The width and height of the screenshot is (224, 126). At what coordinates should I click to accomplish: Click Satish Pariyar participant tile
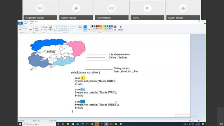(76, 10)
